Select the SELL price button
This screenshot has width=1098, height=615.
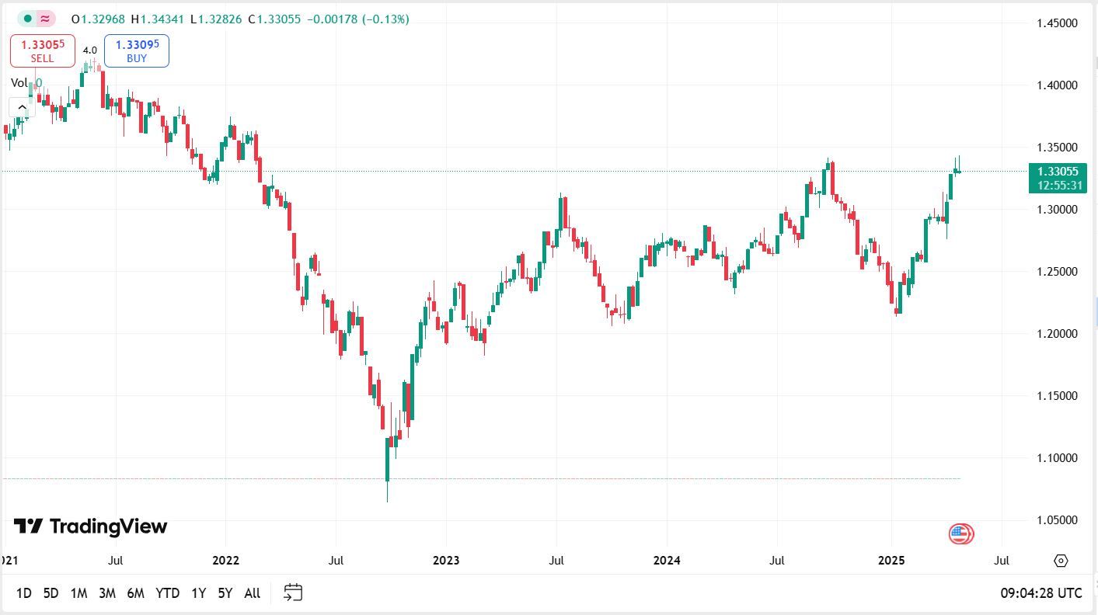point(42,51)
